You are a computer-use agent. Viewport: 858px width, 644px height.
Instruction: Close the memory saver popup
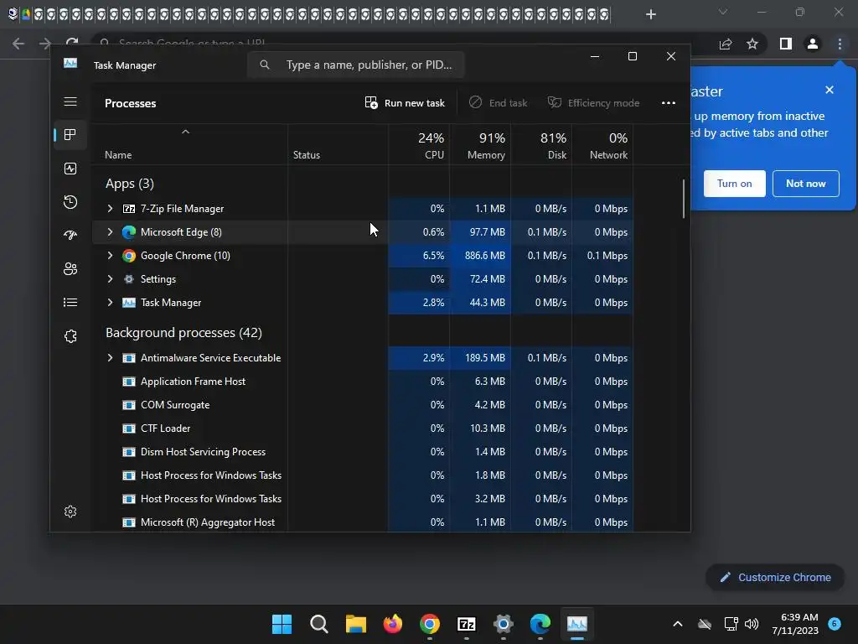[x=830, y=90]
